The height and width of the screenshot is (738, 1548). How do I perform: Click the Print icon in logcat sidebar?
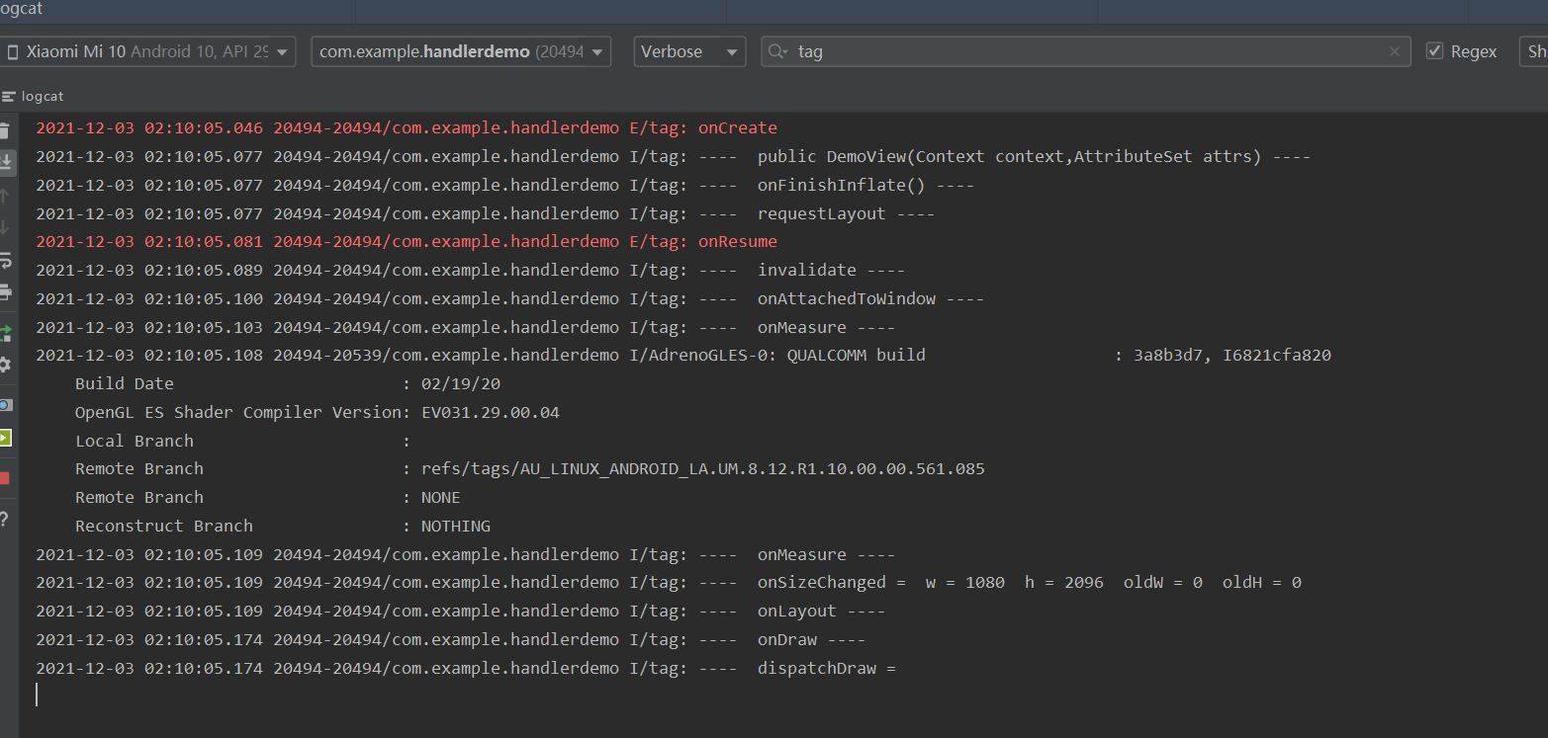(x=5, y=292)
